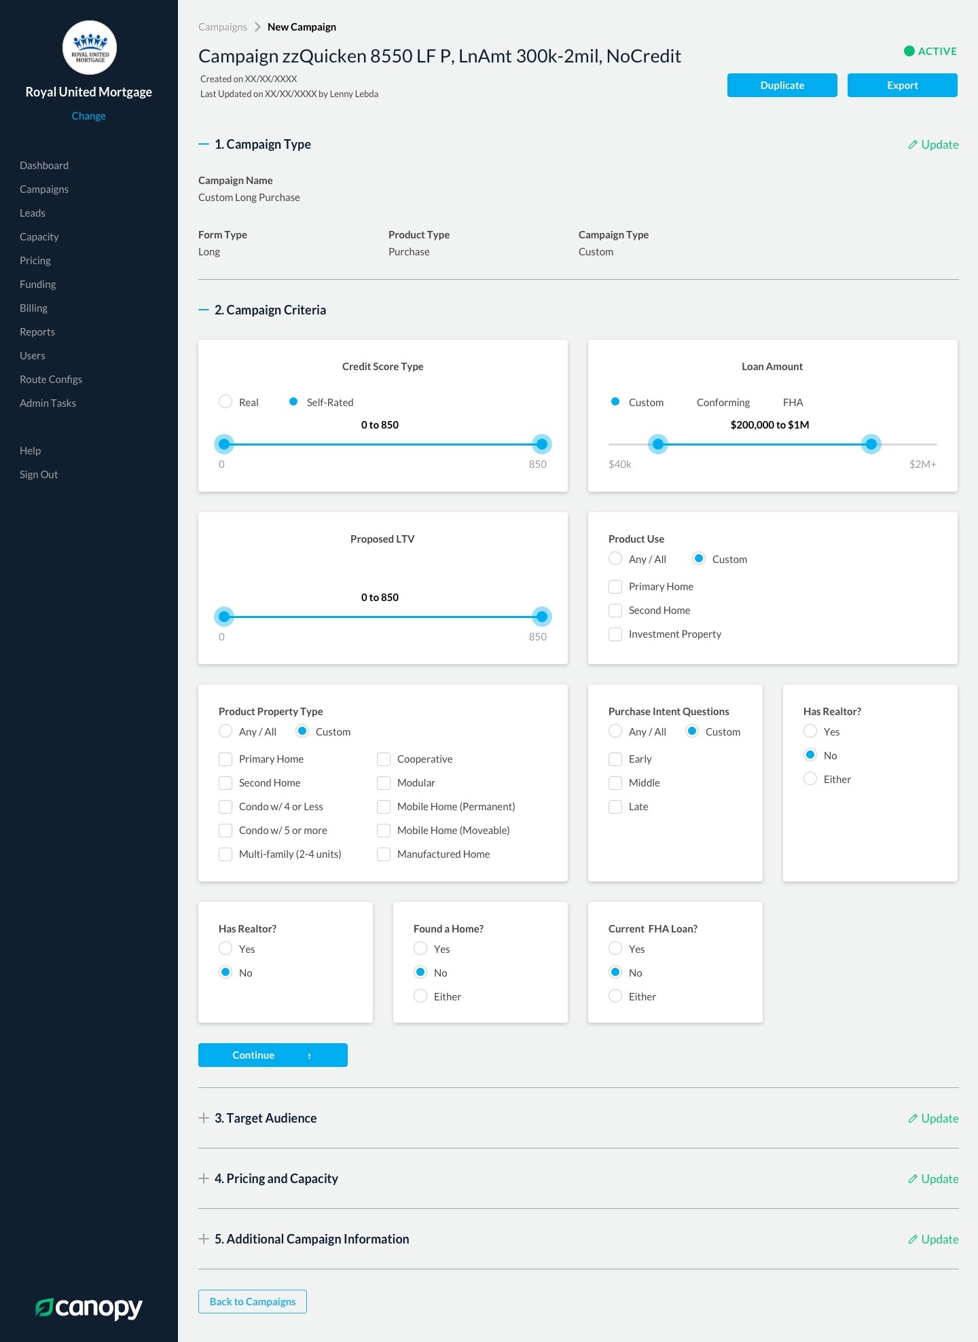Expand section 3 Target Audience

pos(204,1118)
